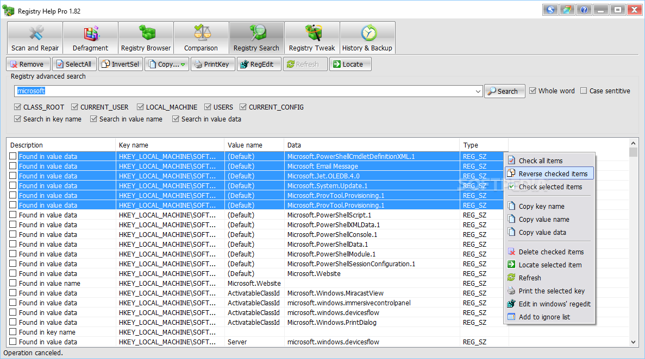Check the Microsoft Email Message row checkbox
This screenshot has width=645, height=359.
(x=12, y=166)
